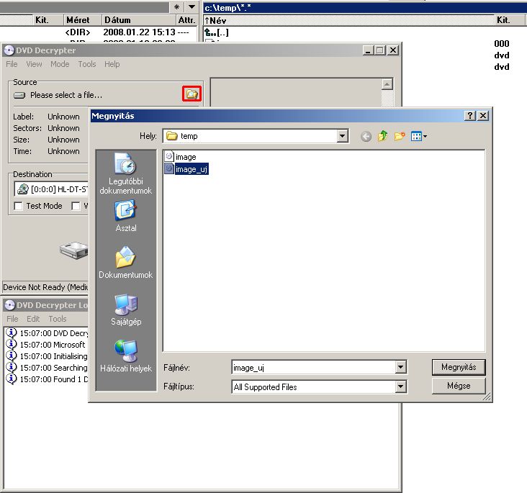Create a new folder in temp
This screenshot has height=493, width=527.
click(x=400, y=136)
